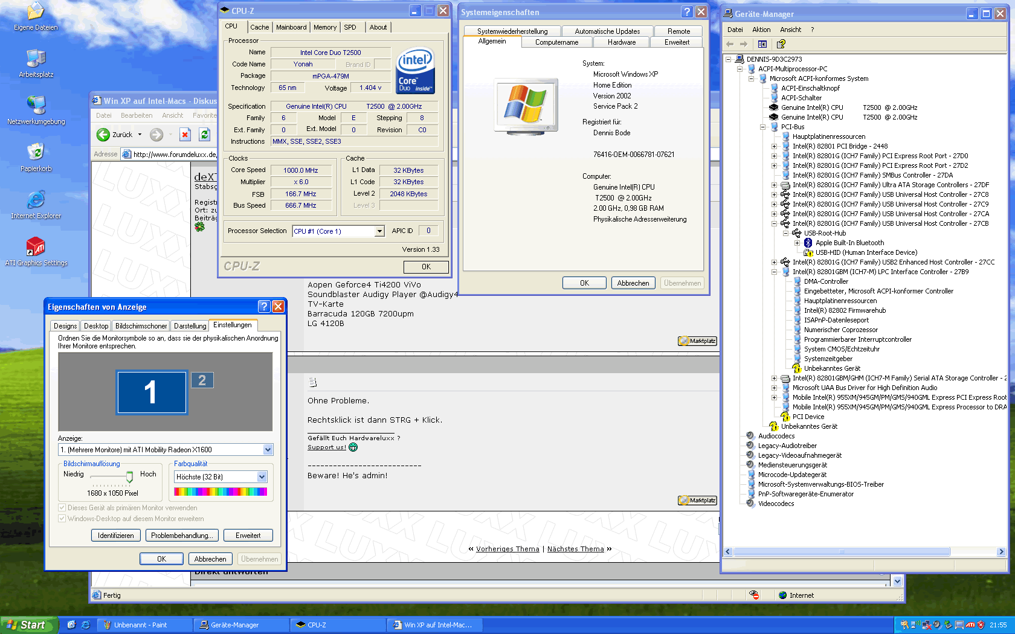Open Arbeitsplatz desktop icon

(x=36, y=63)
